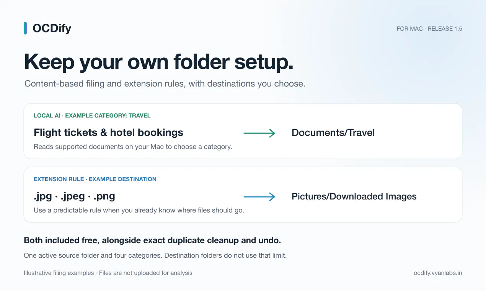Click the green arrow in the Travel card
Viewport: 486px width, 291px height.
coord(259,133)
